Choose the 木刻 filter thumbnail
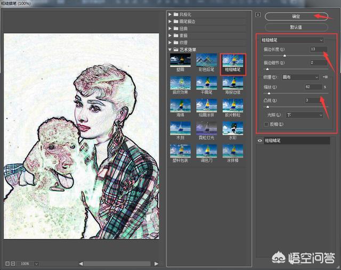Viewport: 341px width, 270px height. [180, 128]
